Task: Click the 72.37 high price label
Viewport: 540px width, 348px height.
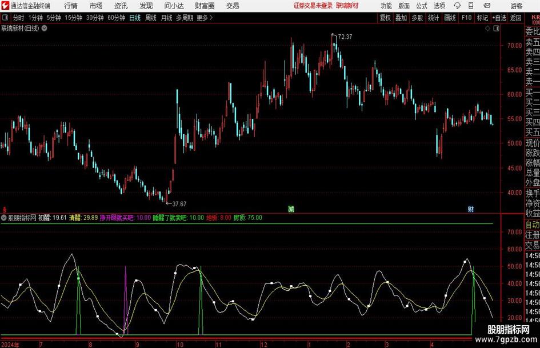Action: [x=345, y=37]
